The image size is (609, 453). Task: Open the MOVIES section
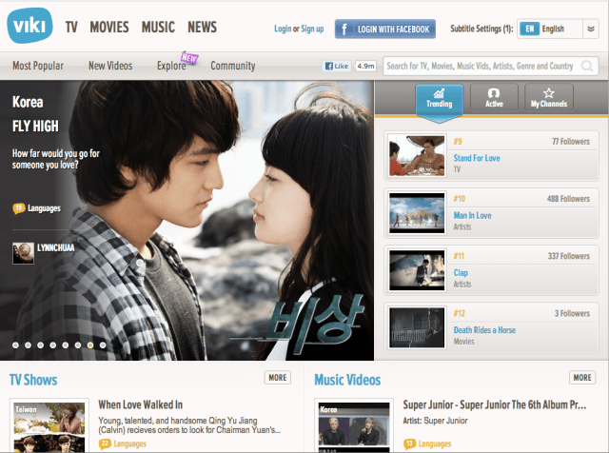(109, 28)
